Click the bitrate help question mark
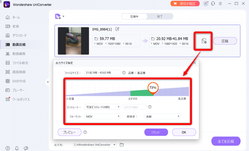Screen dimensions: 249x151 coord(150,107)
